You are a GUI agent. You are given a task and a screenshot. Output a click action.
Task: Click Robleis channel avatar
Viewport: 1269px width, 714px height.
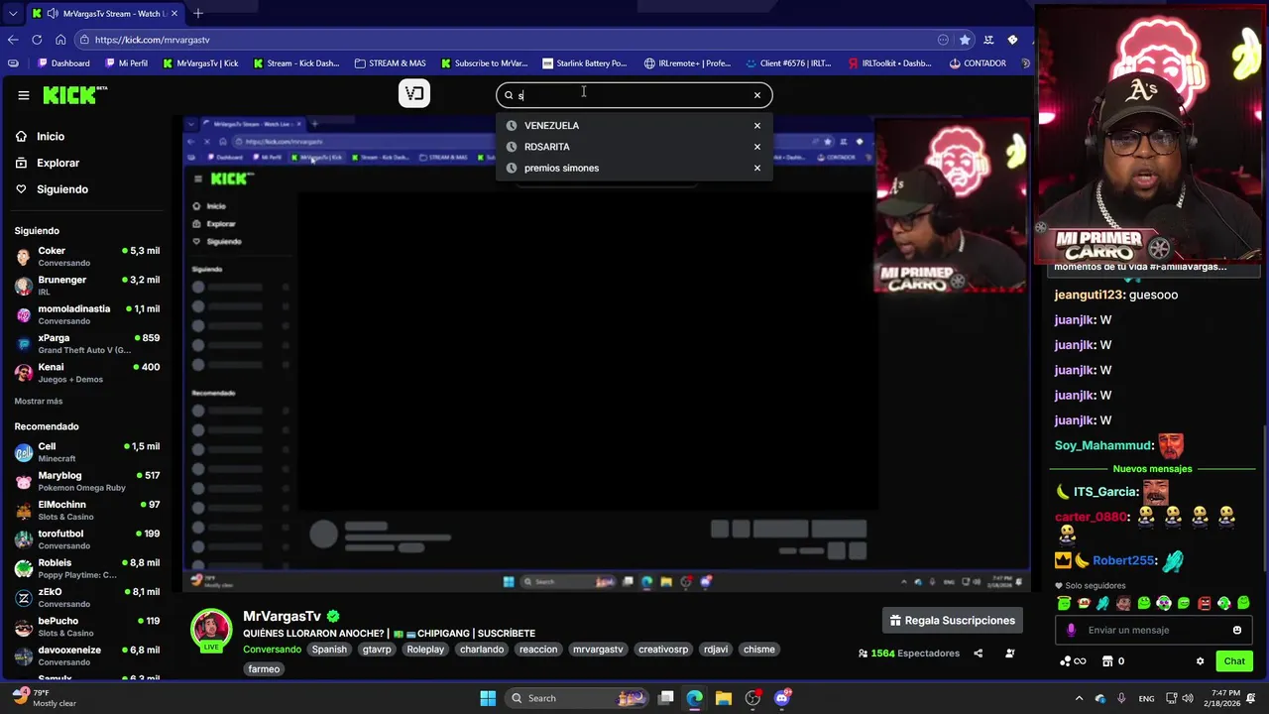(x=24, y=569)
